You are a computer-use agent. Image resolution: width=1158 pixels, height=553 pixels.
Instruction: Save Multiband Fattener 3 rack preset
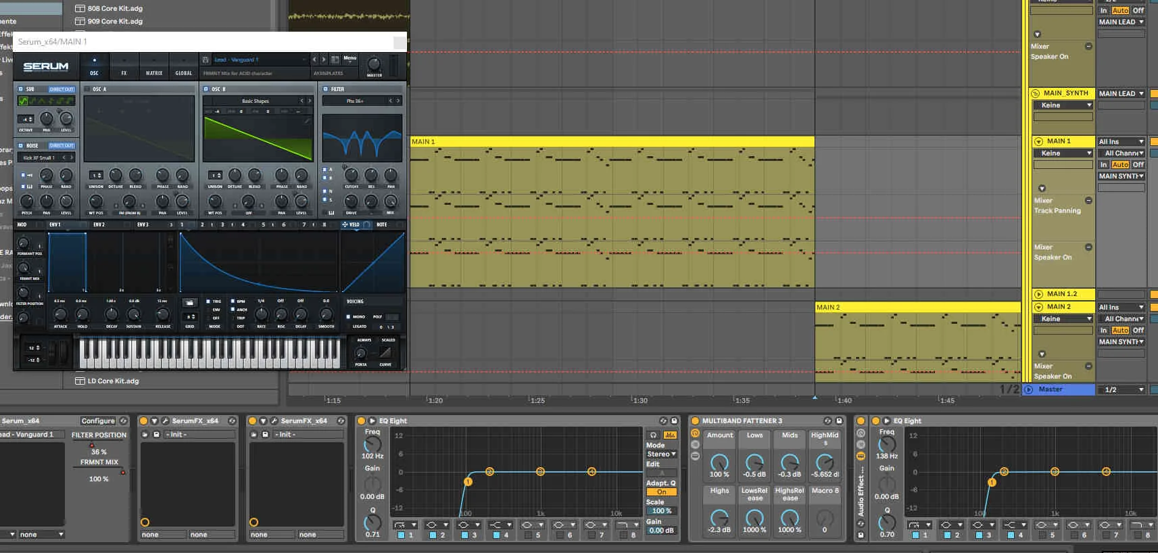[839, 420]
